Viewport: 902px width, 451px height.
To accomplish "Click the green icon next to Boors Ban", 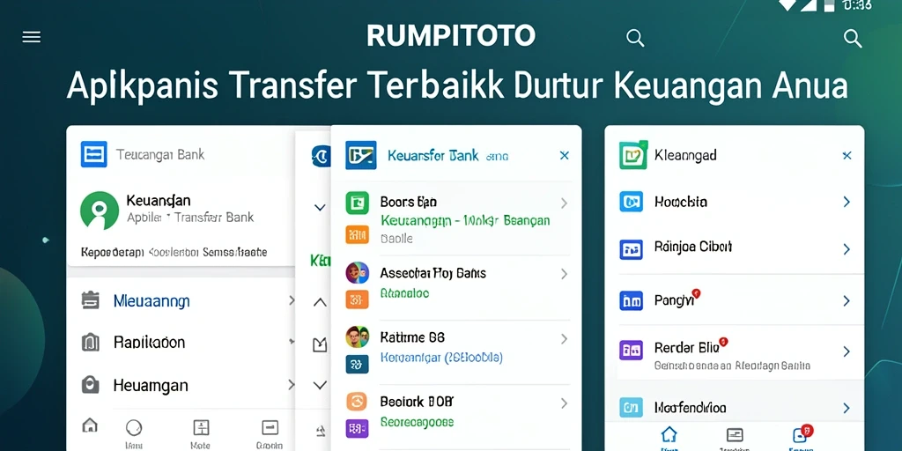I will [x=357, y=203].
